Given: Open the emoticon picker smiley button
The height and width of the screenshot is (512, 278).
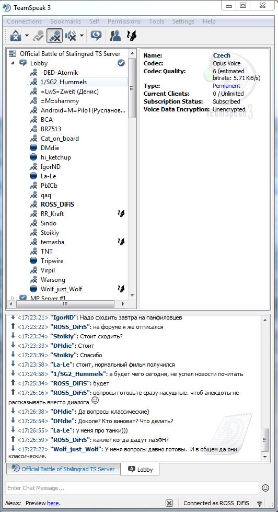Looking at the screenshot, I should (265, 488).
